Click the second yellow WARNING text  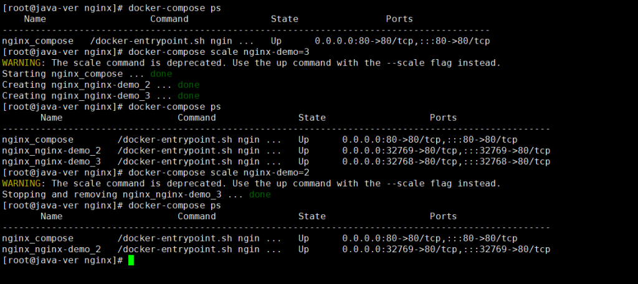coord(23,184)
